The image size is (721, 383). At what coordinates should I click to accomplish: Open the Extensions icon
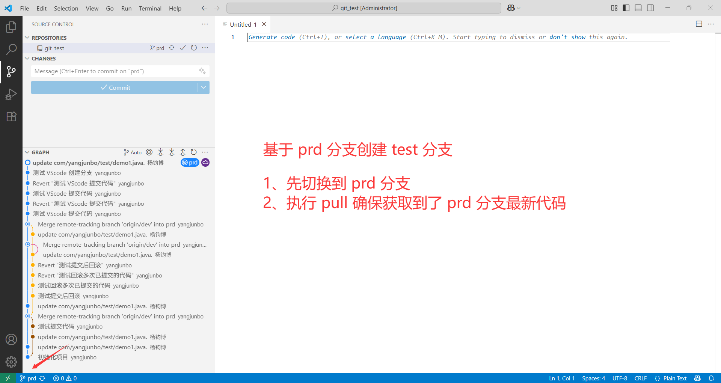click(11, 117)
